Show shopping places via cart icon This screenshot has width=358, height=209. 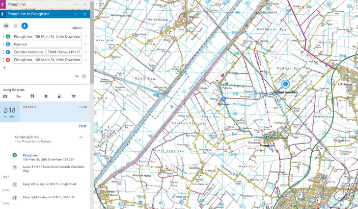point(74,96)
